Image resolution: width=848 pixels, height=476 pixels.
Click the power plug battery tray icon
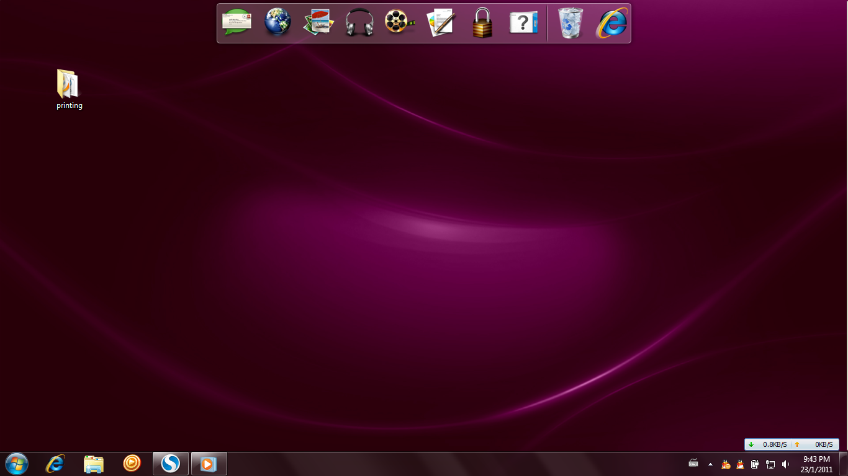[x=755, y=464]
